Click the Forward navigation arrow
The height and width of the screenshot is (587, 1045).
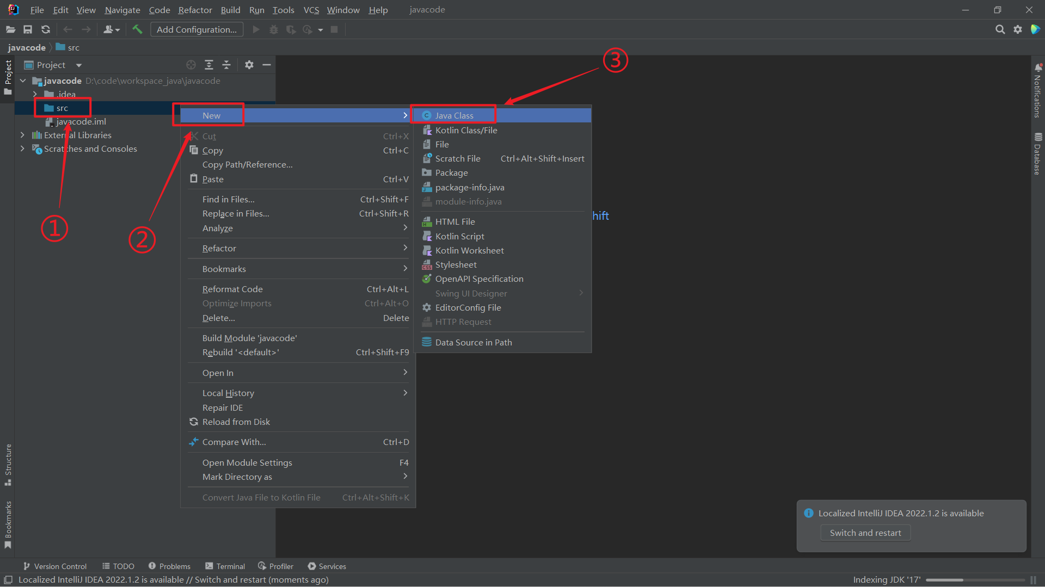pyautogui.click(x=86, y=29)
